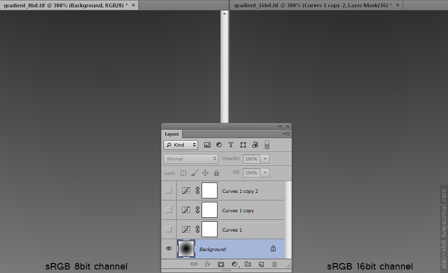Filter layers by adjustment layers
The width and height of the screenshot is (448, 273).
[219, 145]
